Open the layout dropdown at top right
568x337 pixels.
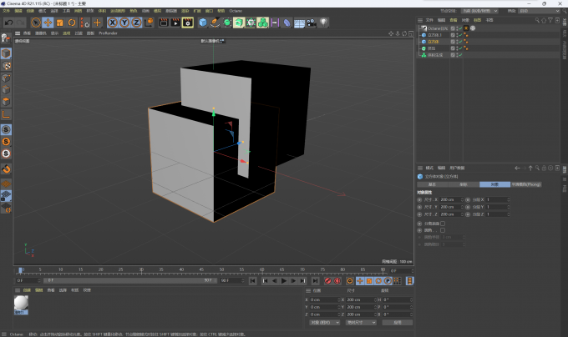[539, 11]
